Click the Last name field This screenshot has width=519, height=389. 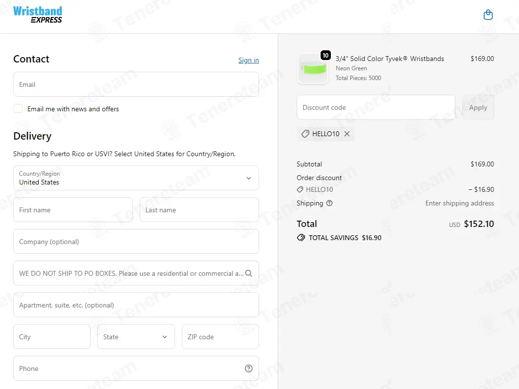point(199,209)
